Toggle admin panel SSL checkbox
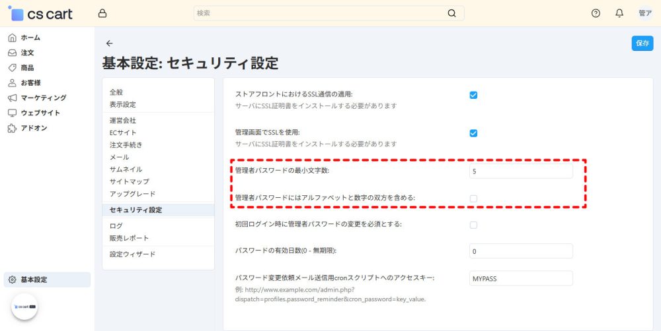Viewport: 661px width, 331px height. pyautogui.click(x=473, y=133)
